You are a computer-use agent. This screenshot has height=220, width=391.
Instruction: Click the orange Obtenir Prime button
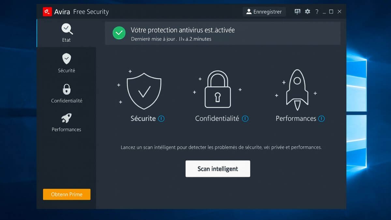click(66, 194)
